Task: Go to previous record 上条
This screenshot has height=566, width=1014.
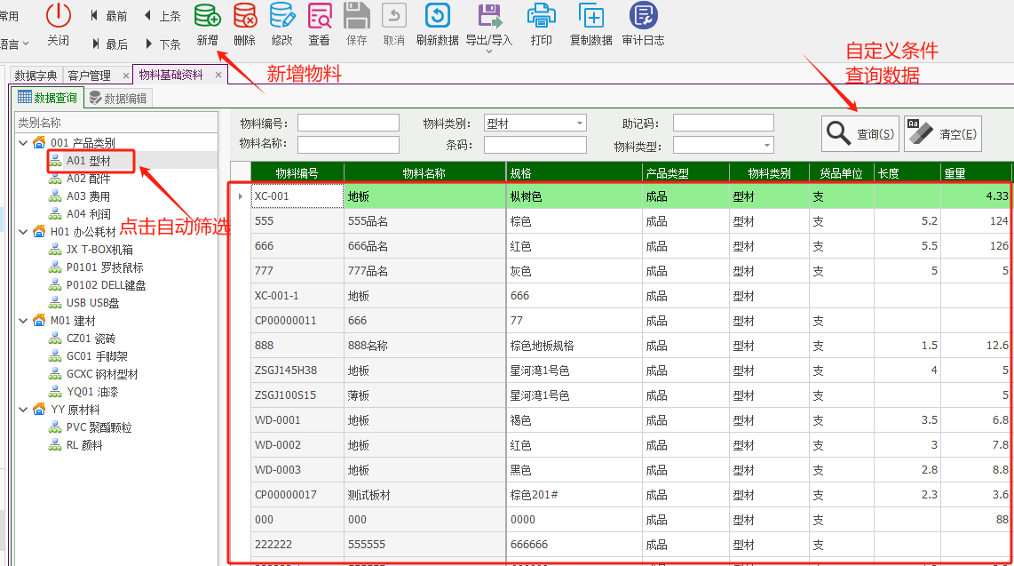Action: pyautogui.click(x=162, y=15)
